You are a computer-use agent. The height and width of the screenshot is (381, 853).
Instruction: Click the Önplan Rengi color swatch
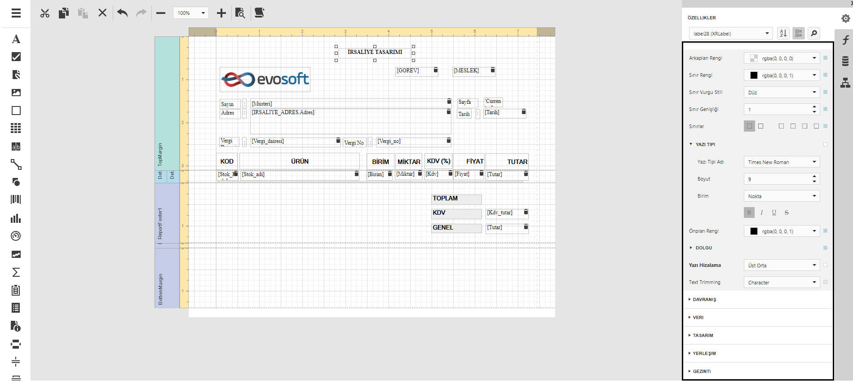pos(754,231)
